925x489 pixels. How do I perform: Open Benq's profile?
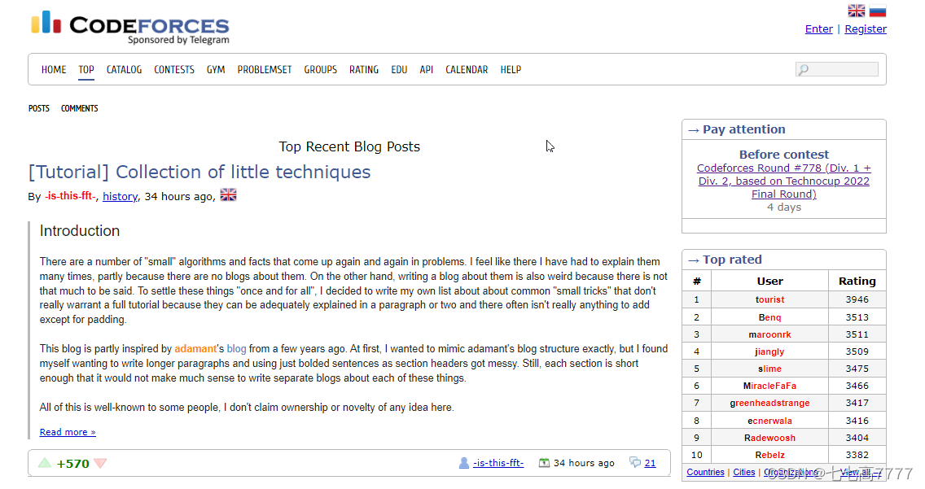point(769,317)
